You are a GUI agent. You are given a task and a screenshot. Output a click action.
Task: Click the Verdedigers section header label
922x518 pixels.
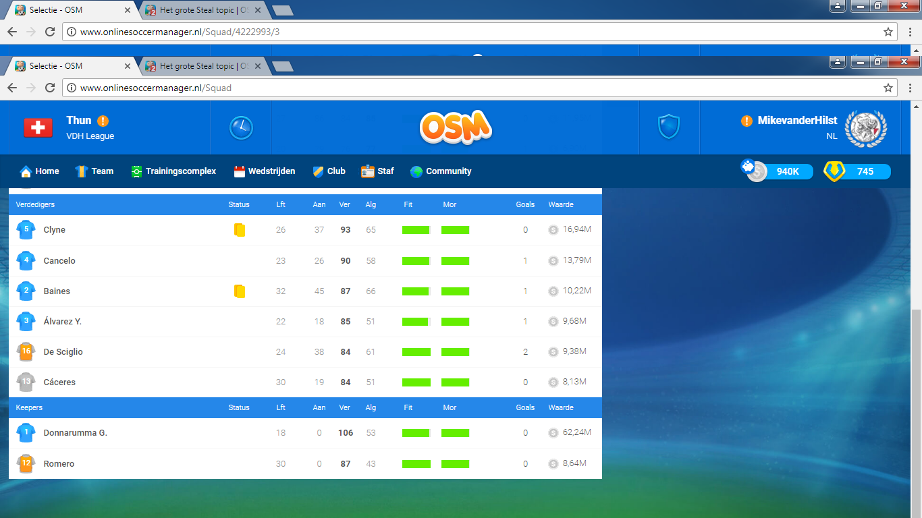click(35, 204)
